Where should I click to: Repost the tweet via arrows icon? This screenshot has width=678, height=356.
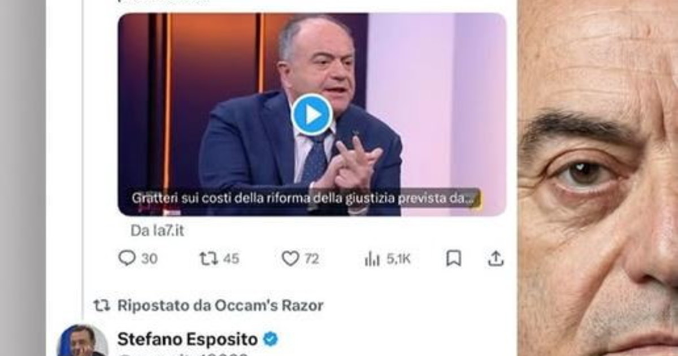[208, 258]
